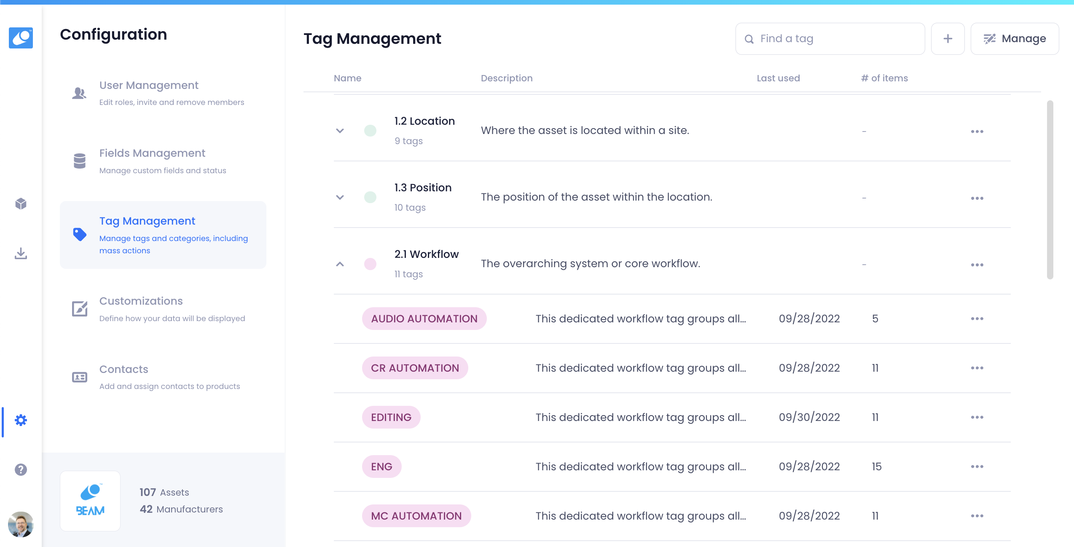This screenshot has height=547, width=1074.
Task: Click the pink color dot of 2.1 Workflow
Action: (x=370, y=264)
